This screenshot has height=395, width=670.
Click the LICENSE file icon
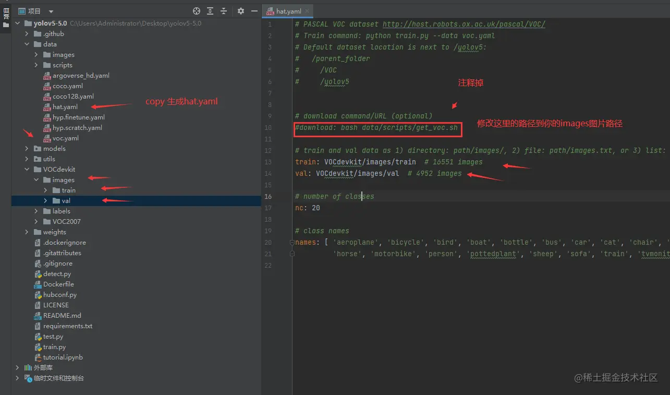38,305
